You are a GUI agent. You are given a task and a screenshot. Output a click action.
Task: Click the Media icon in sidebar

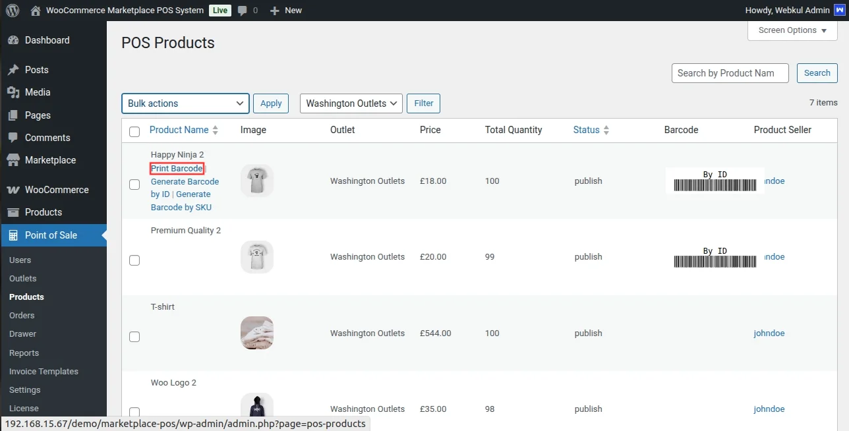coord(13,92)
